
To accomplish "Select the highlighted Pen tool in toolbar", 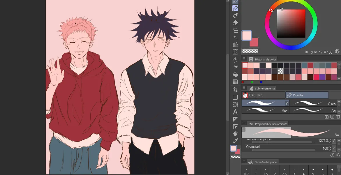I will [235, 8].
